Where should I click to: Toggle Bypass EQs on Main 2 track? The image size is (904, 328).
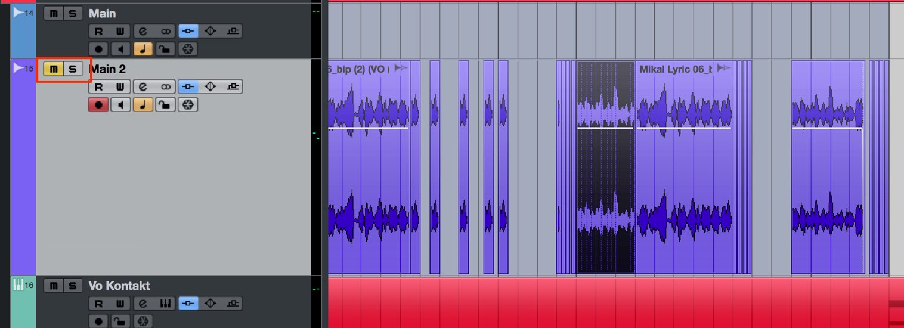[x=210, y=87]
